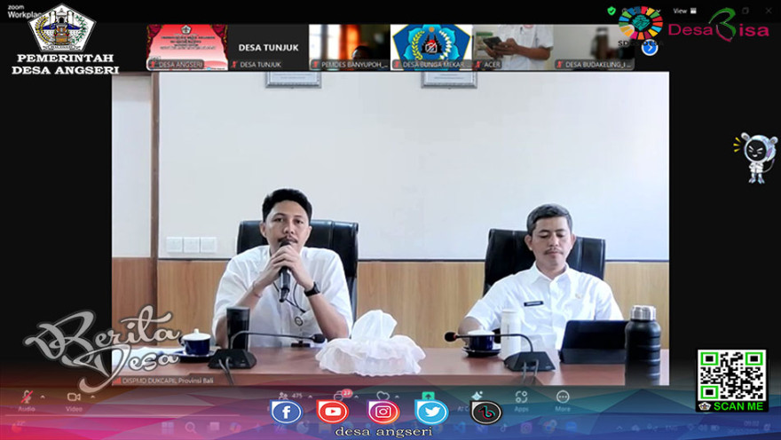
Task: Select the DESA ANGSERI participant thumbnail
Action: coord(187,47)
